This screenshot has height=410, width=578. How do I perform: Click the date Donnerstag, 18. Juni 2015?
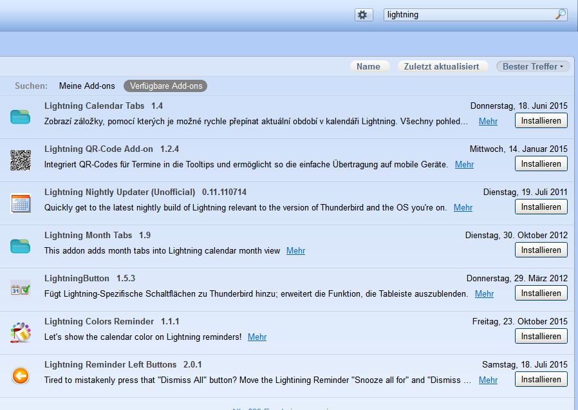point(519,106)
